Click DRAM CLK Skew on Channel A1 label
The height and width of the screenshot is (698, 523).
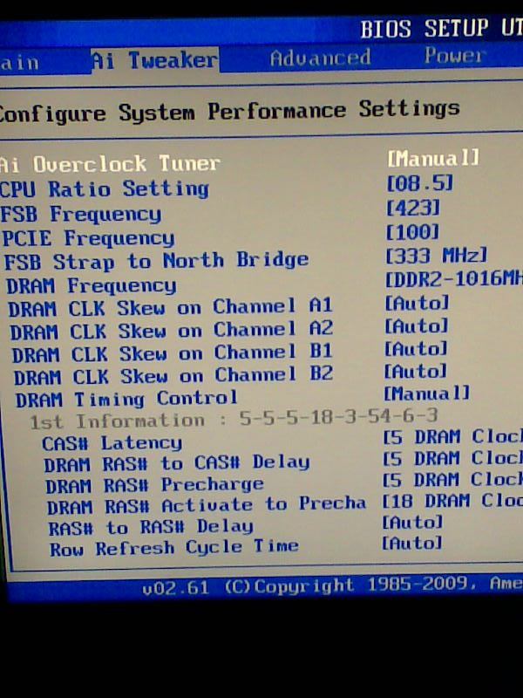(170, 308)
